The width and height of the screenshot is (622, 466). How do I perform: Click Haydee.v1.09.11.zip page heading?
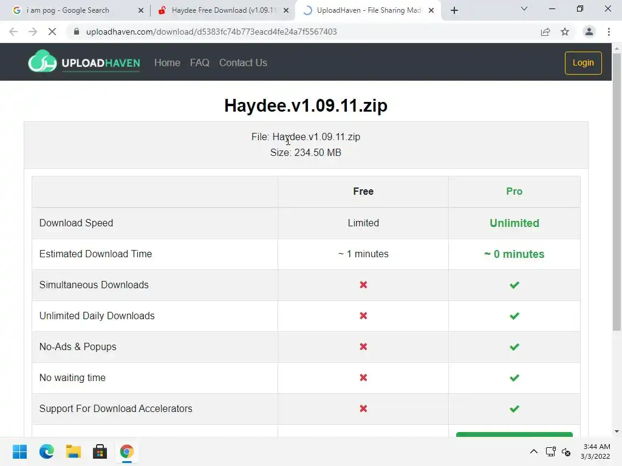pos(306,105)
